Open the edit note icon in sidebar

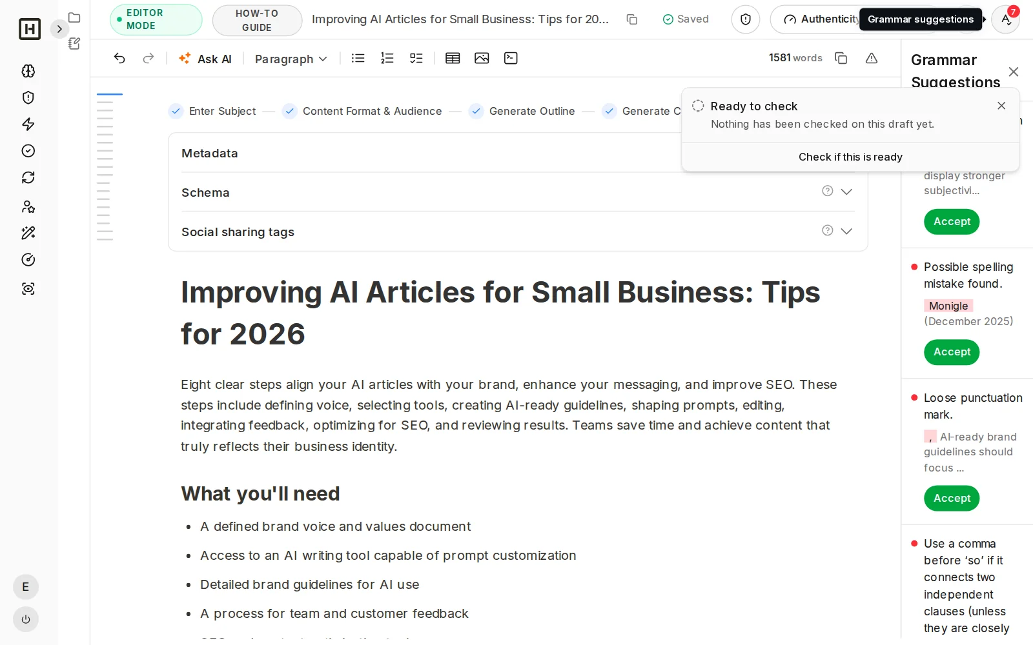[74, 43]
